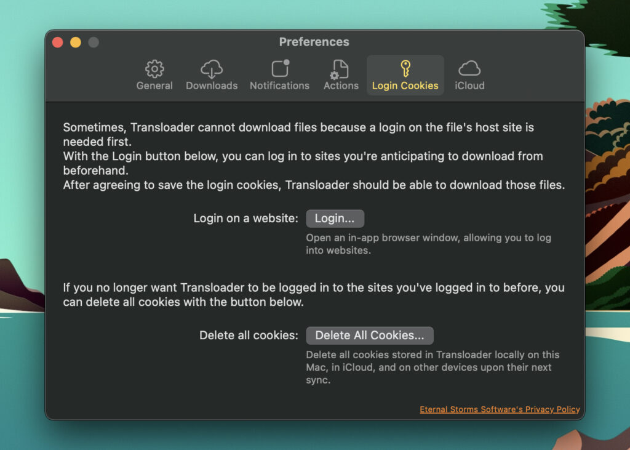The height and width of the screenshot is (450, 630).
Task: Select the Login Cookies tab label
Action: click(405, 86)
